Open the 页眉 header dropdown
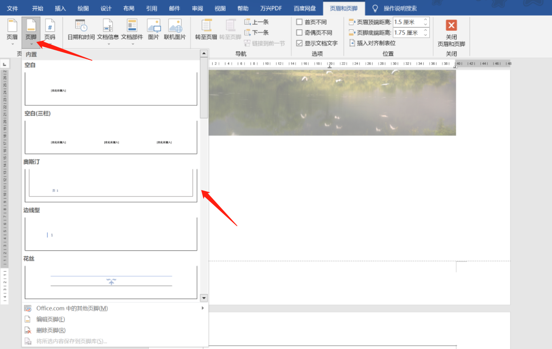 coord(12,32)
